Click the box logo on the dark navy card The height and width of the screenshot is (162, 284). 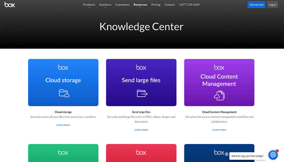(x=219, y=152)
